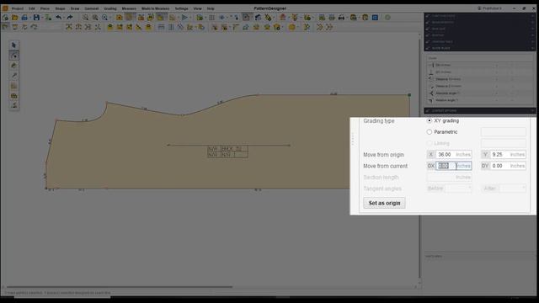Click the blue square icon in top toolbar
The width and height of the screenshot is (539, 303).
coord(376,18)
